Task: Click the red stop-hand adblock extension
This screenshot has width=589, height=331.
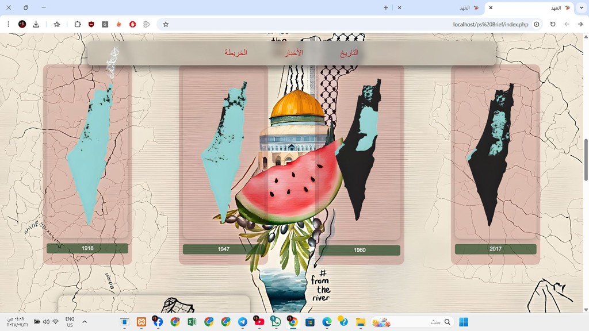Action: (133, 24)
